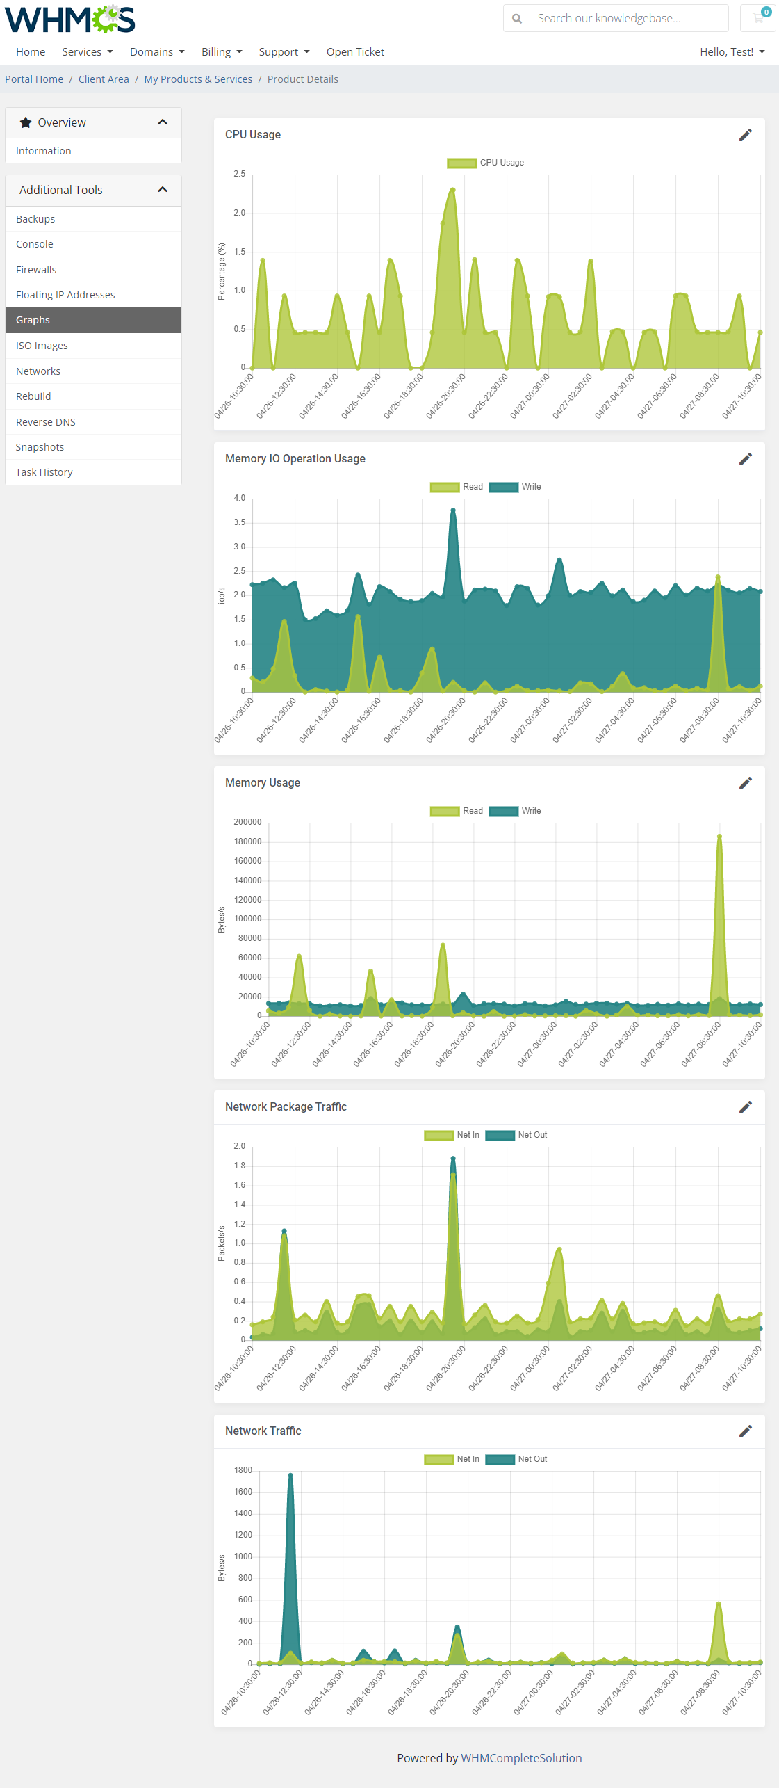
Task: Toggle CPU Usage legend swatch
Action: click(x=461, y=163)
